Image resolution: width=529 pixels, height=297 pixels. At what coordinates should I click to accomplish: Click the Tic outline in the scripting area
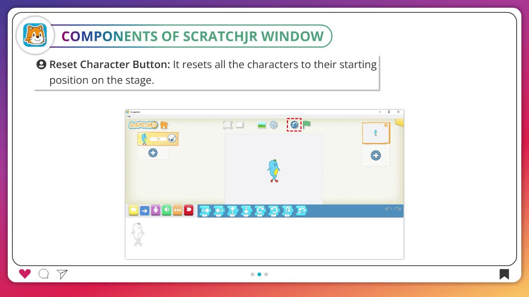tap(137, 234)
